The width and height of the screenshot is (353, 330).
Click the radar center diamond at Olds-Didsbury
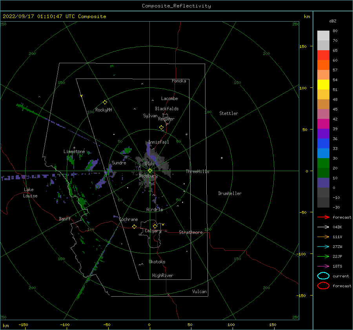pyautogui.click(x=150, y=171)
